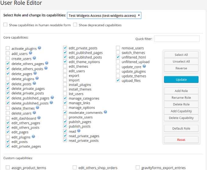Click the Delete Capability button
This screenshot has height=170, width=207.
[181, 118]
